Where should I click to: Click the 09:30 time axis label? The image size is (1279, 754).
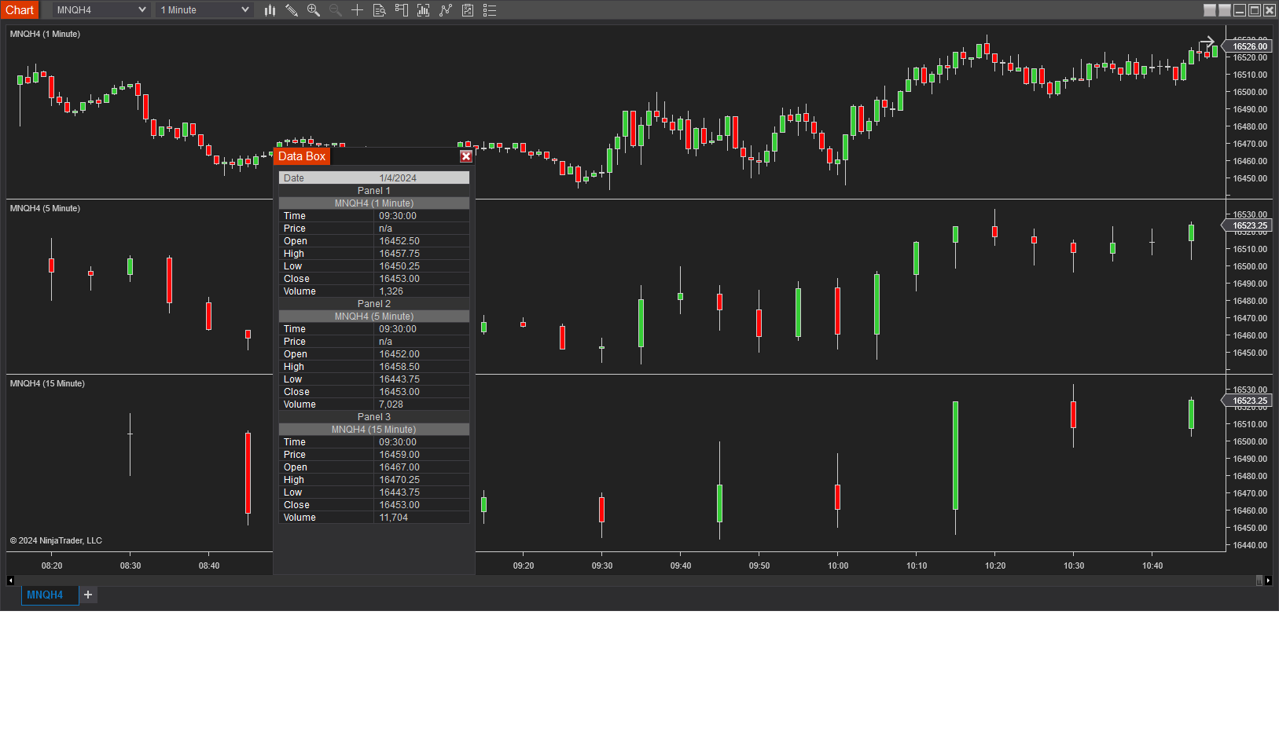(602, 565)
